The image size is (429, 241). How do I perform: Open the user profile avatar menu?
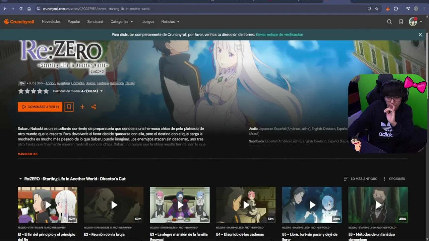pyautogui.click(x=413, y=22)
